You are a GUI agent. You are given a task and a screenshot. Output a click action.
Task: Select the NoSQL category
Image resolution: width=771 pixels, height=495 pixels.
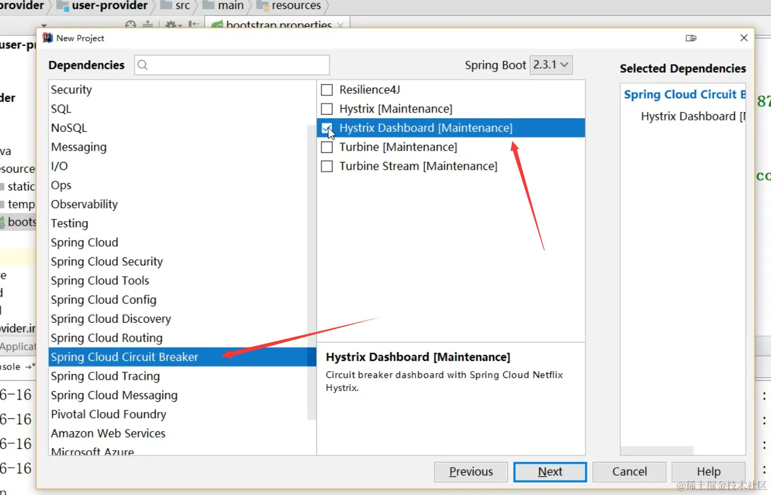click(x=182, y=128)
